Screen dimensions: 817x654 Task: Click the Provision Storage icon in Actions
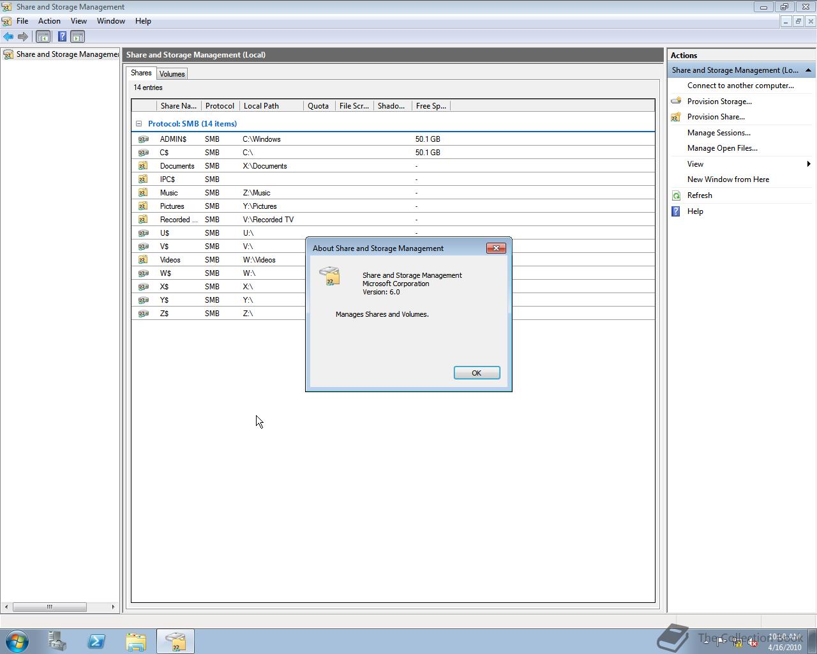(x=676, y=101)
